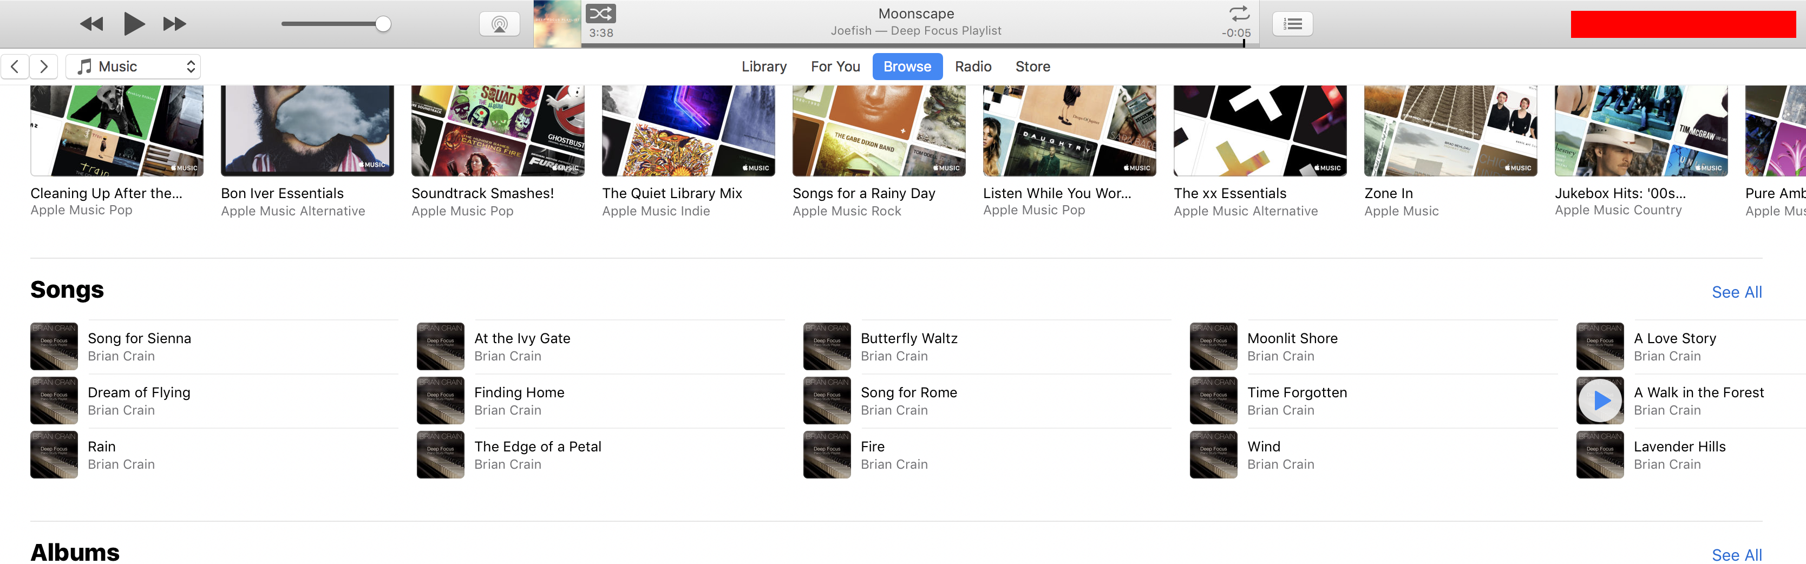Click Wind song artwork

[x=1214, y=455]
